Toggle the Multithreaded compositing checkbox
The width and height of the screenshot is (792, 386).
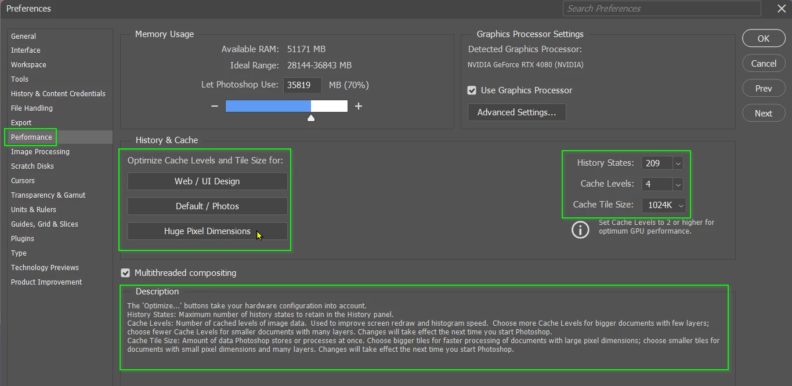[x=125, y=273]
